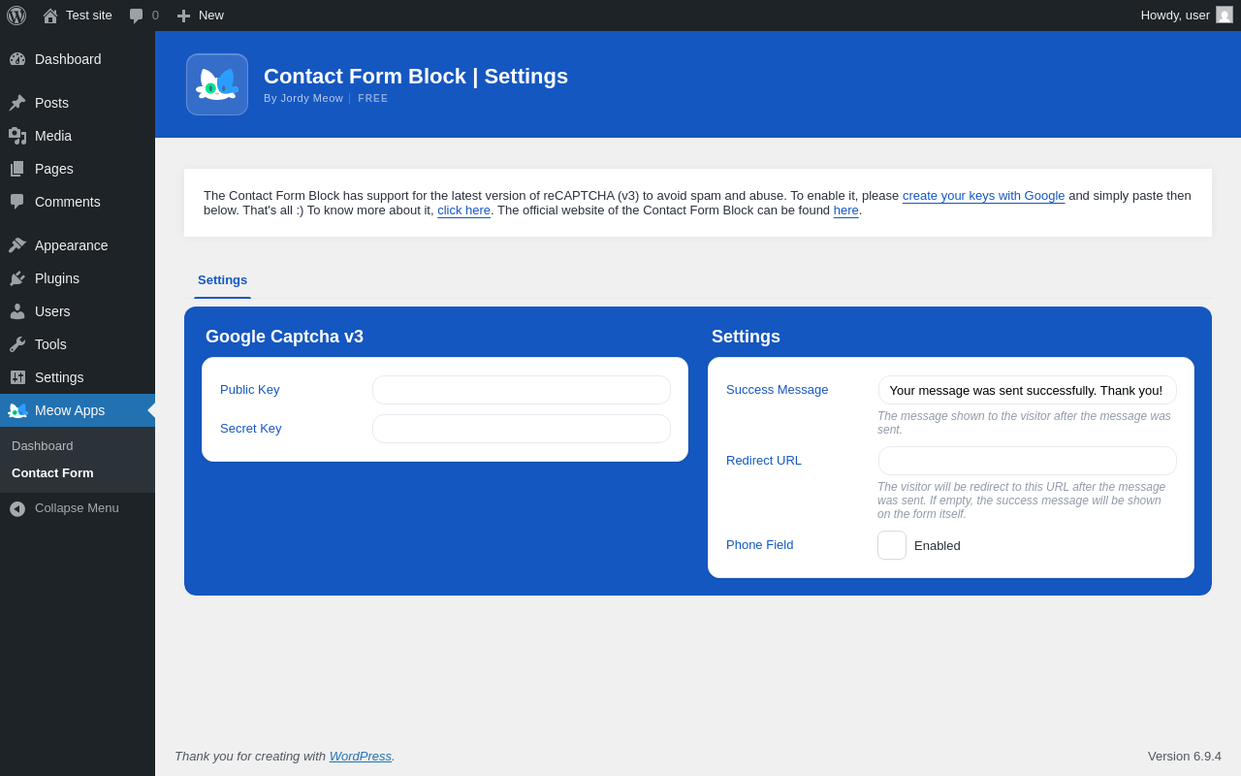
Task: Open the user avatar in admin bar
Action: click(x=1225, y=16)
